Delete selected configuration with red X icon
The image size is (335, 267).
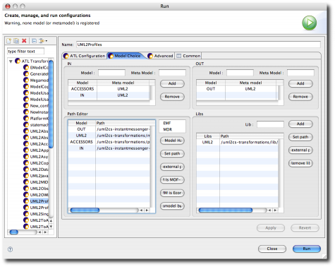tap(24, 41)
